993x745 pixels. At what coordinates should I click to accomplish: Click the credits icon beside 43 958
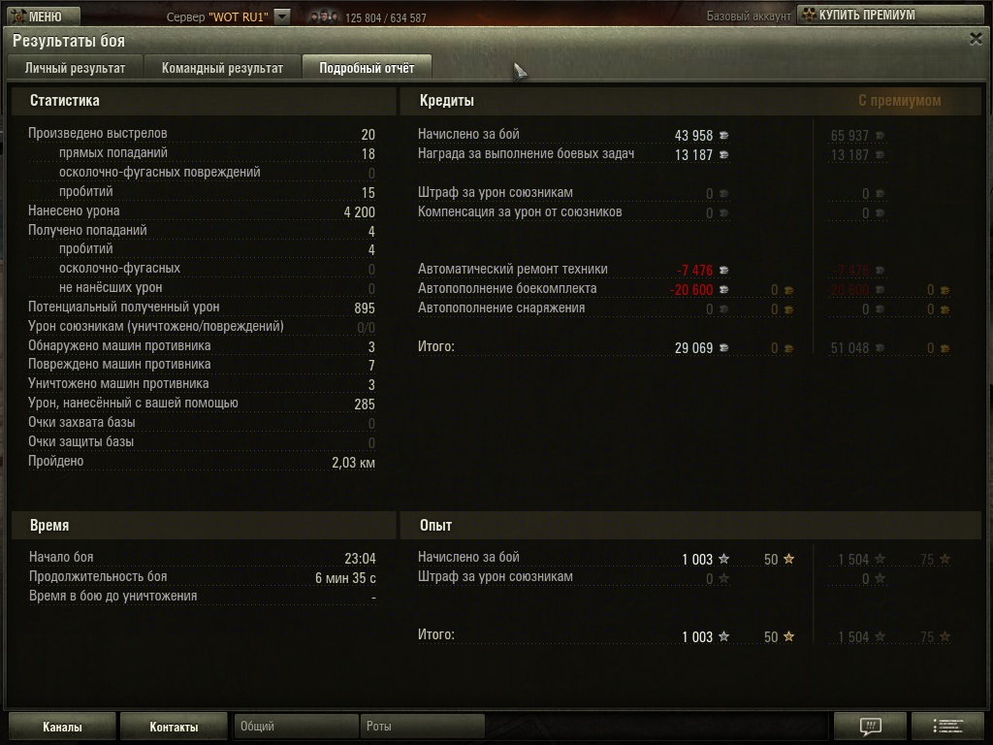(x=723, y=136)
